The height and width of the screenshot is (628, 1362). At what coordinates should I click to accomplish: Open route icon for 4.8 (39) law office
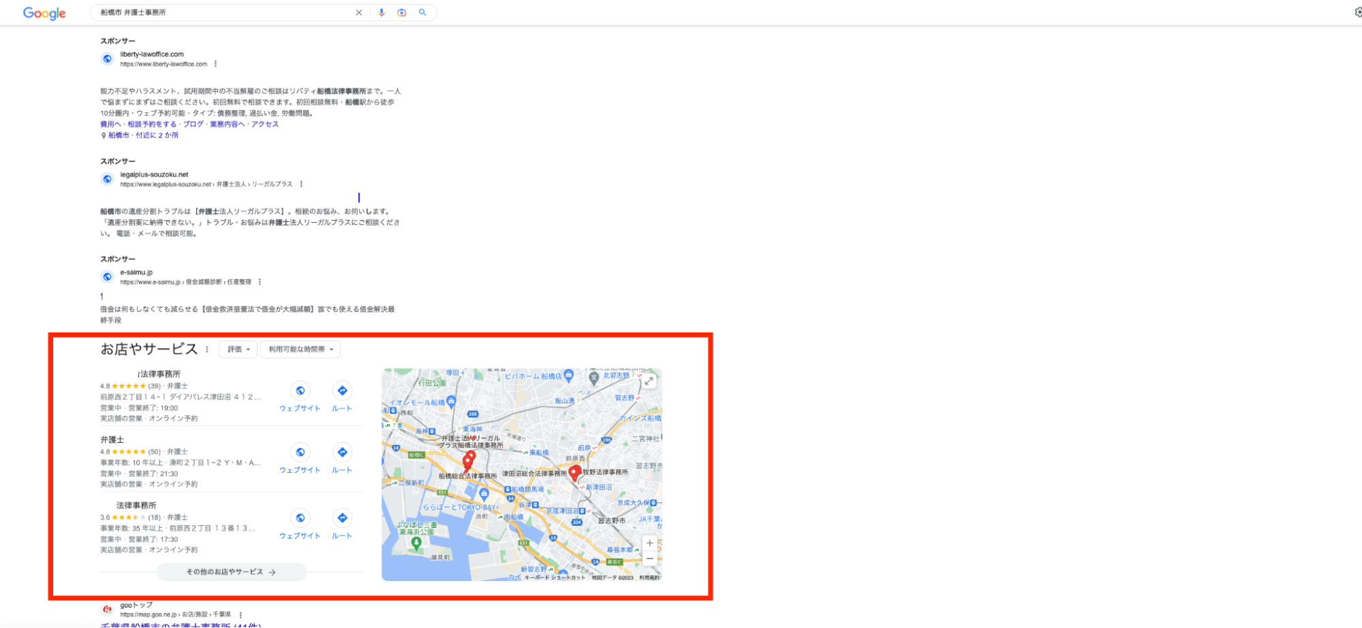tap(342, 390)
